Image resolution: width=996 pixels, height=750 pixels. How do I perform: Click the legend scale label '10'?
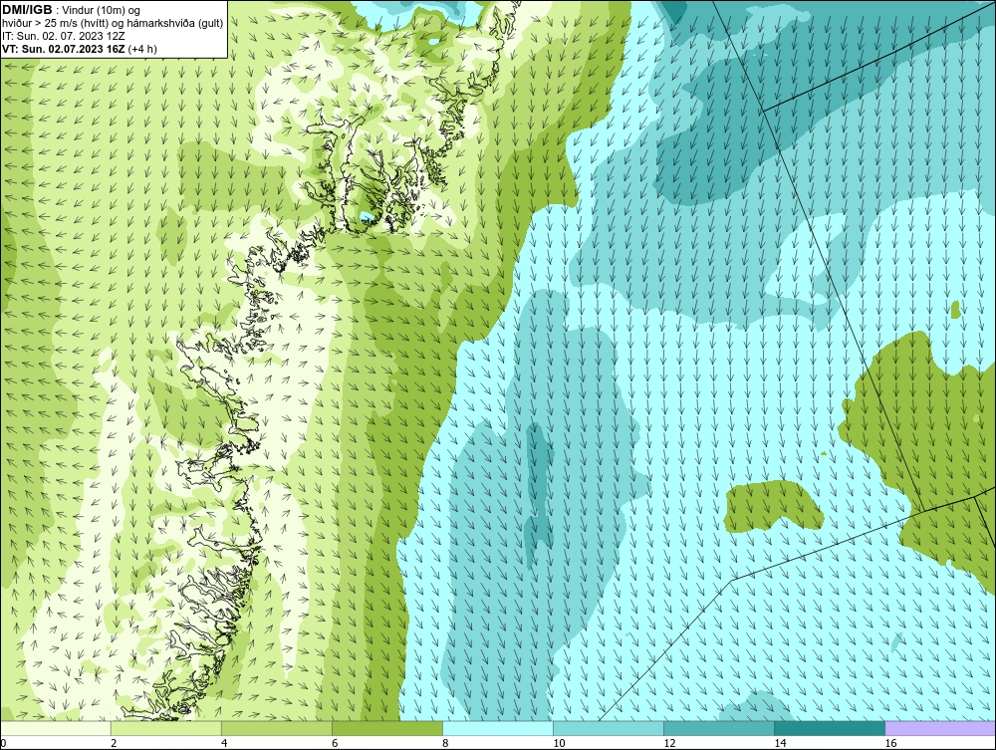coord(559,743)
